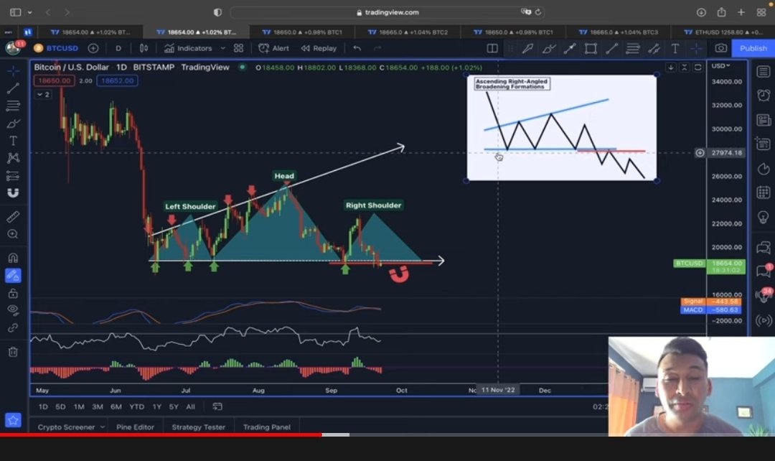Open the icons drawing tool in left toolbar

(x=13, y=193)
